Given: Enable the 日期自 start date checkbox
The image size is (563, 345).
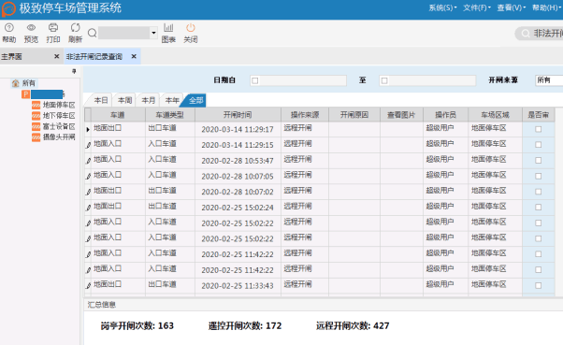Looking at the screenshot, I should click(x=255, y=80).
